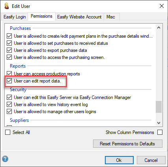Switch to the Easify Login tab

(15, 17)
